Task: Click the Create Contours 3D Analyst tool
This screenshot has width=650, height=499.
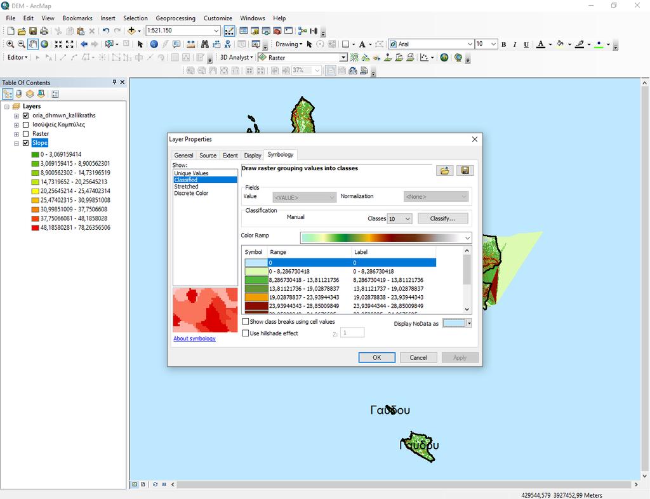Action: (354, 58)
